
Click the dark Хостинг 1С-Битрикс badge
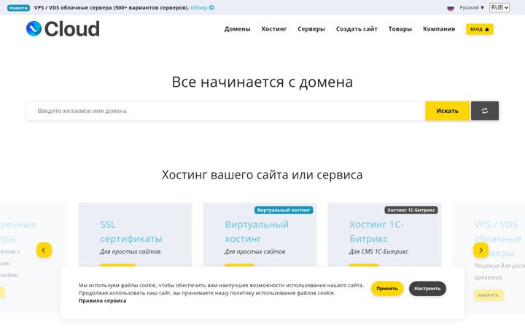coord(411,210)
